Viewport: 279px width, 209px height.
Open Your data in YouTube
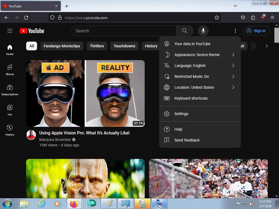point(200,44)
